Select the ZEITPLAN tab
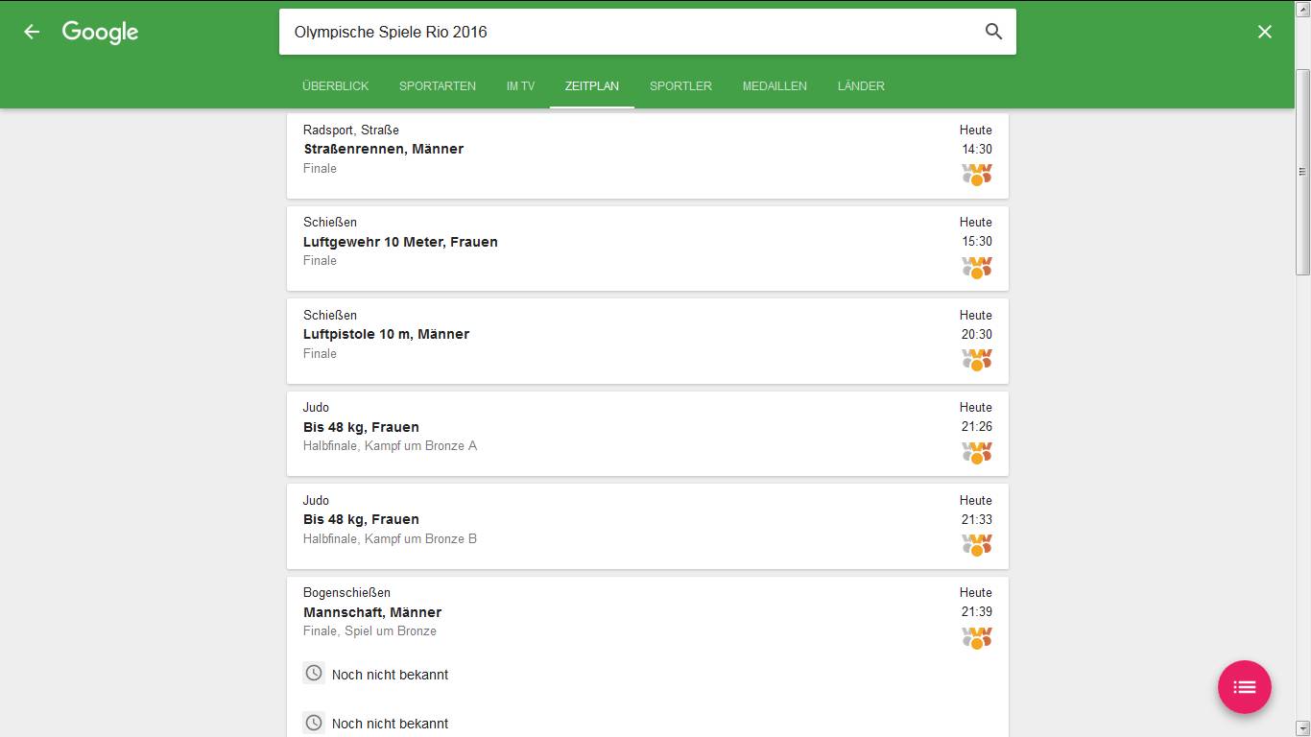 pyautogui.click(x=592, y=86)
